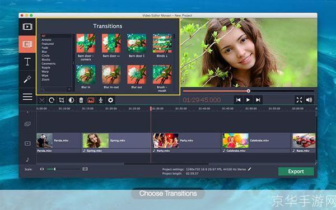Select the Party.mkv clip on timeline
The width and height of the screenshot is (336, 210).
(186, 141)
